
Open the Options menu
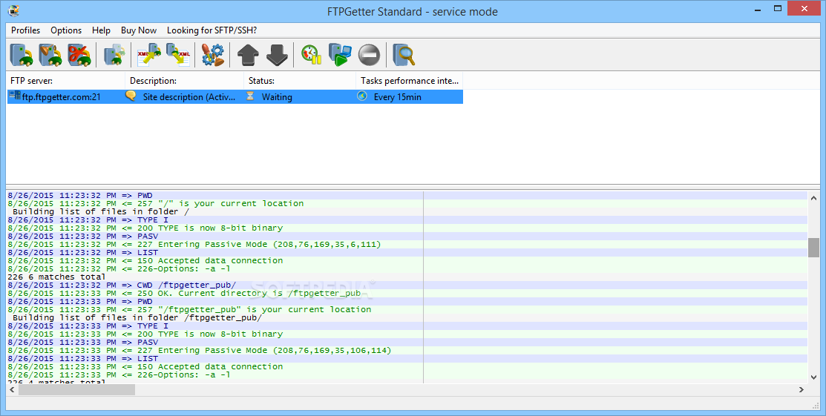(x=66, y=30)
